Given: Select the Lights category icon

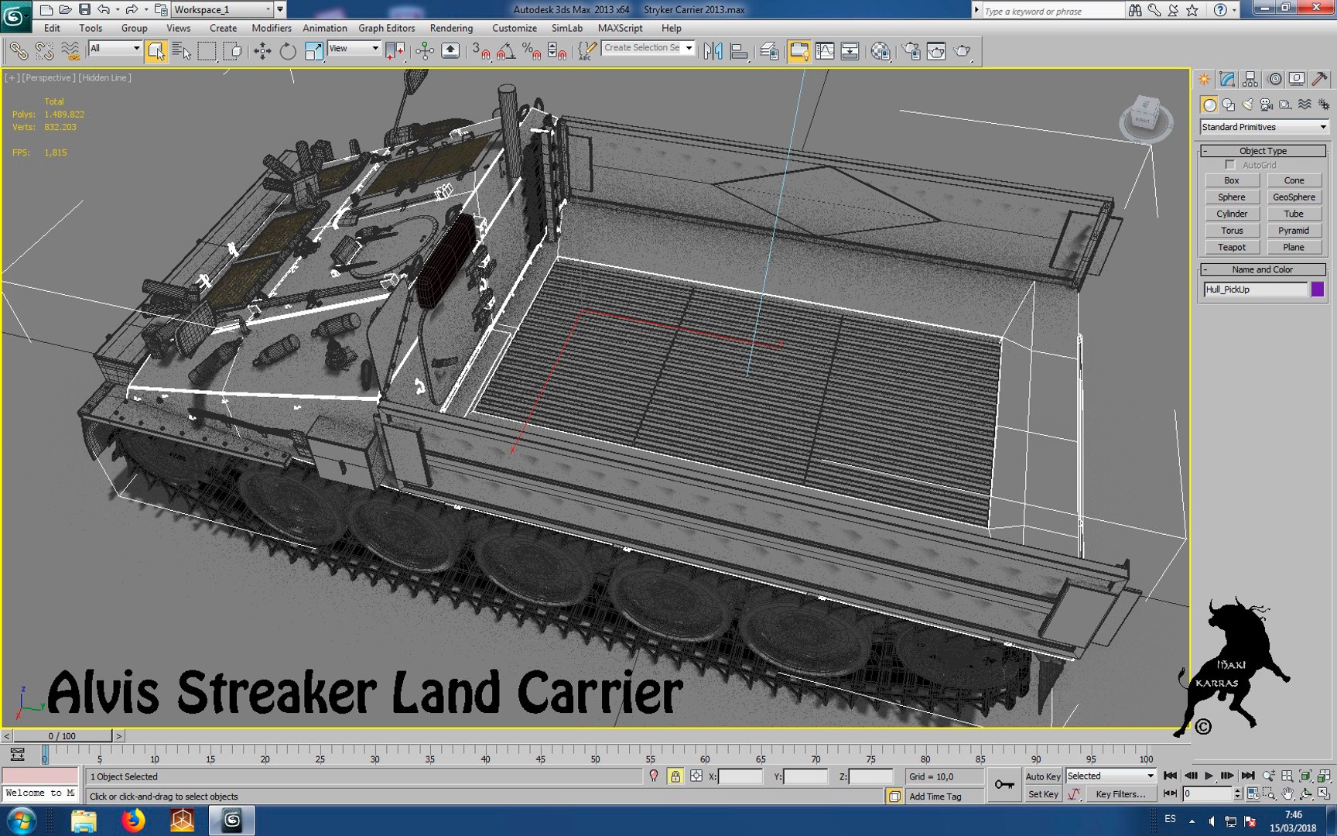Looking at the screenshot, I should (x=1247, y=104).
